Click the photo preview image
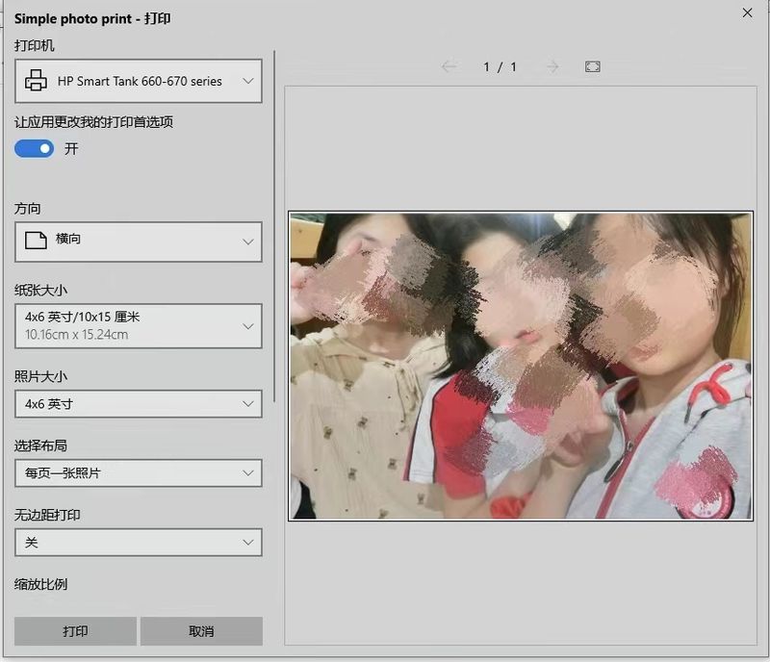770x662 pixels. click(520, 367)
